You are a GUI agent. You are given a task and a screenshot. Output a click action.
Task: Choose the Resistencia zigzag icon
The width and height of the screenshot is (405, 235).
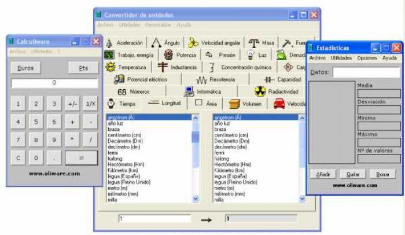pyautogui.click(x=201, y=80)
